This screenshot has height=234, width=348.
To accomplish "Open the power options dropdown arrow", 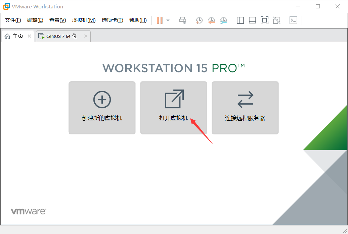I will tap(168, 20).
